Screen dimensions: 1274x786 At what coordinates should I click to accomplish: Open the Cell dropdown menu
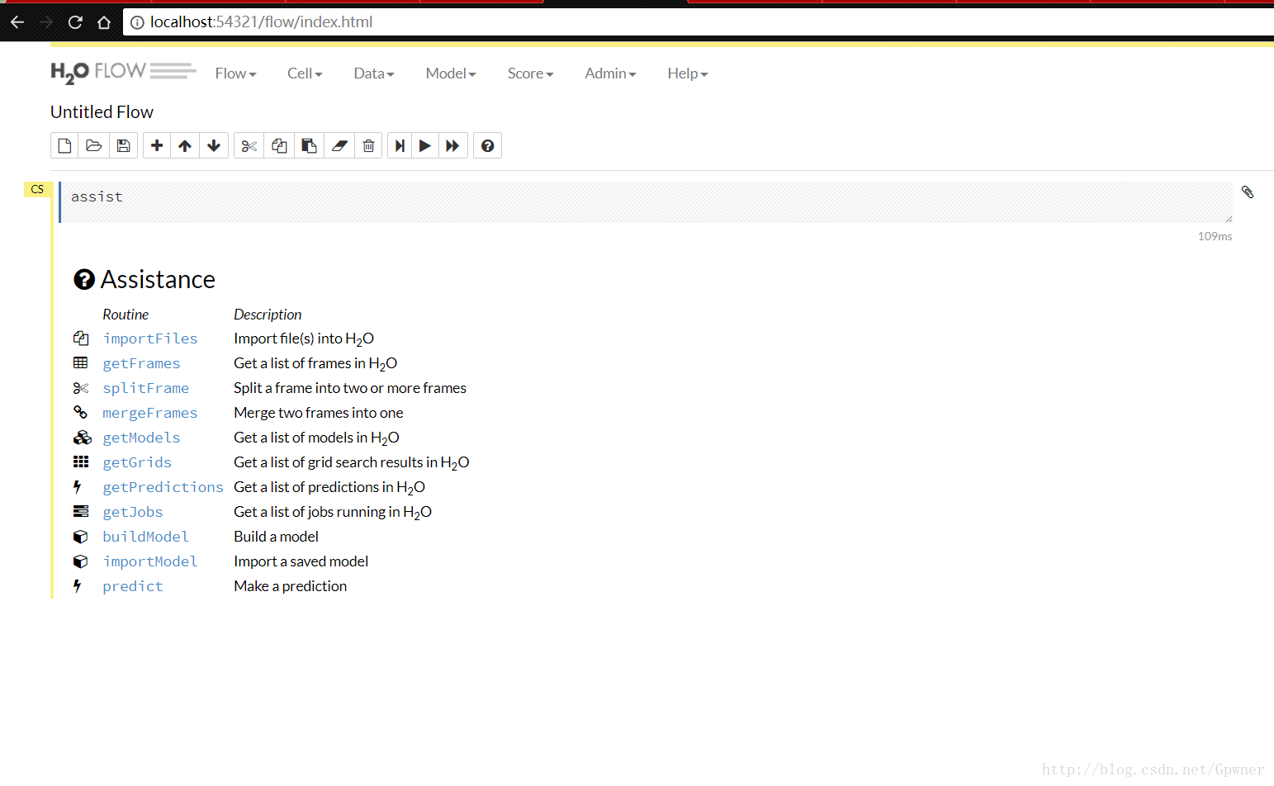pyautogui.click(x=305, y=73)
